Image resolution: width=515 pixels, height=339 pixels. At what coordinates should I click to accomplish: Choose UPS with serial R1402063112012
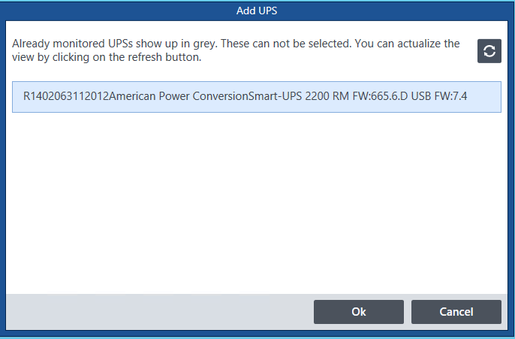point(257,97)
